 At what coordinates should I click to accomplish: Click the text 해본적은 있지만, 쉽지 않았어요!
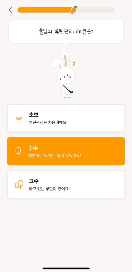pyautogui.click(x=54, y=156)
